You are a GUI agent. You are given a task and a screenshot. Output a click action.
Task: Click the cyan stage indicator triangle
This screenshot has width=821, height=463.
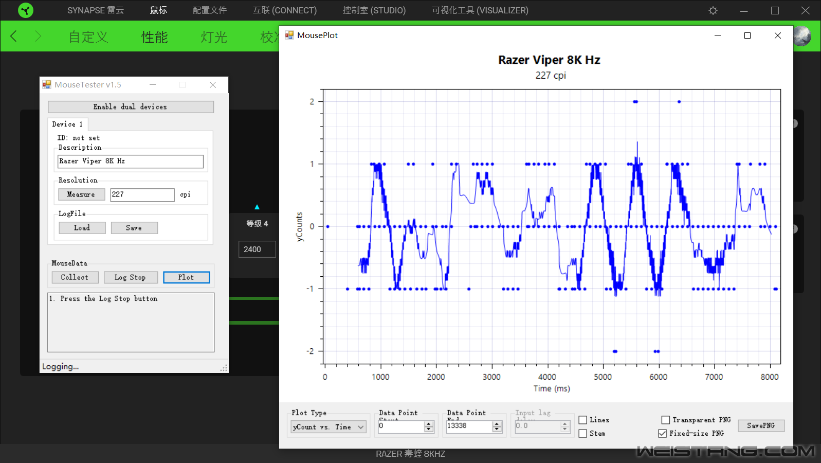point(257,207)
